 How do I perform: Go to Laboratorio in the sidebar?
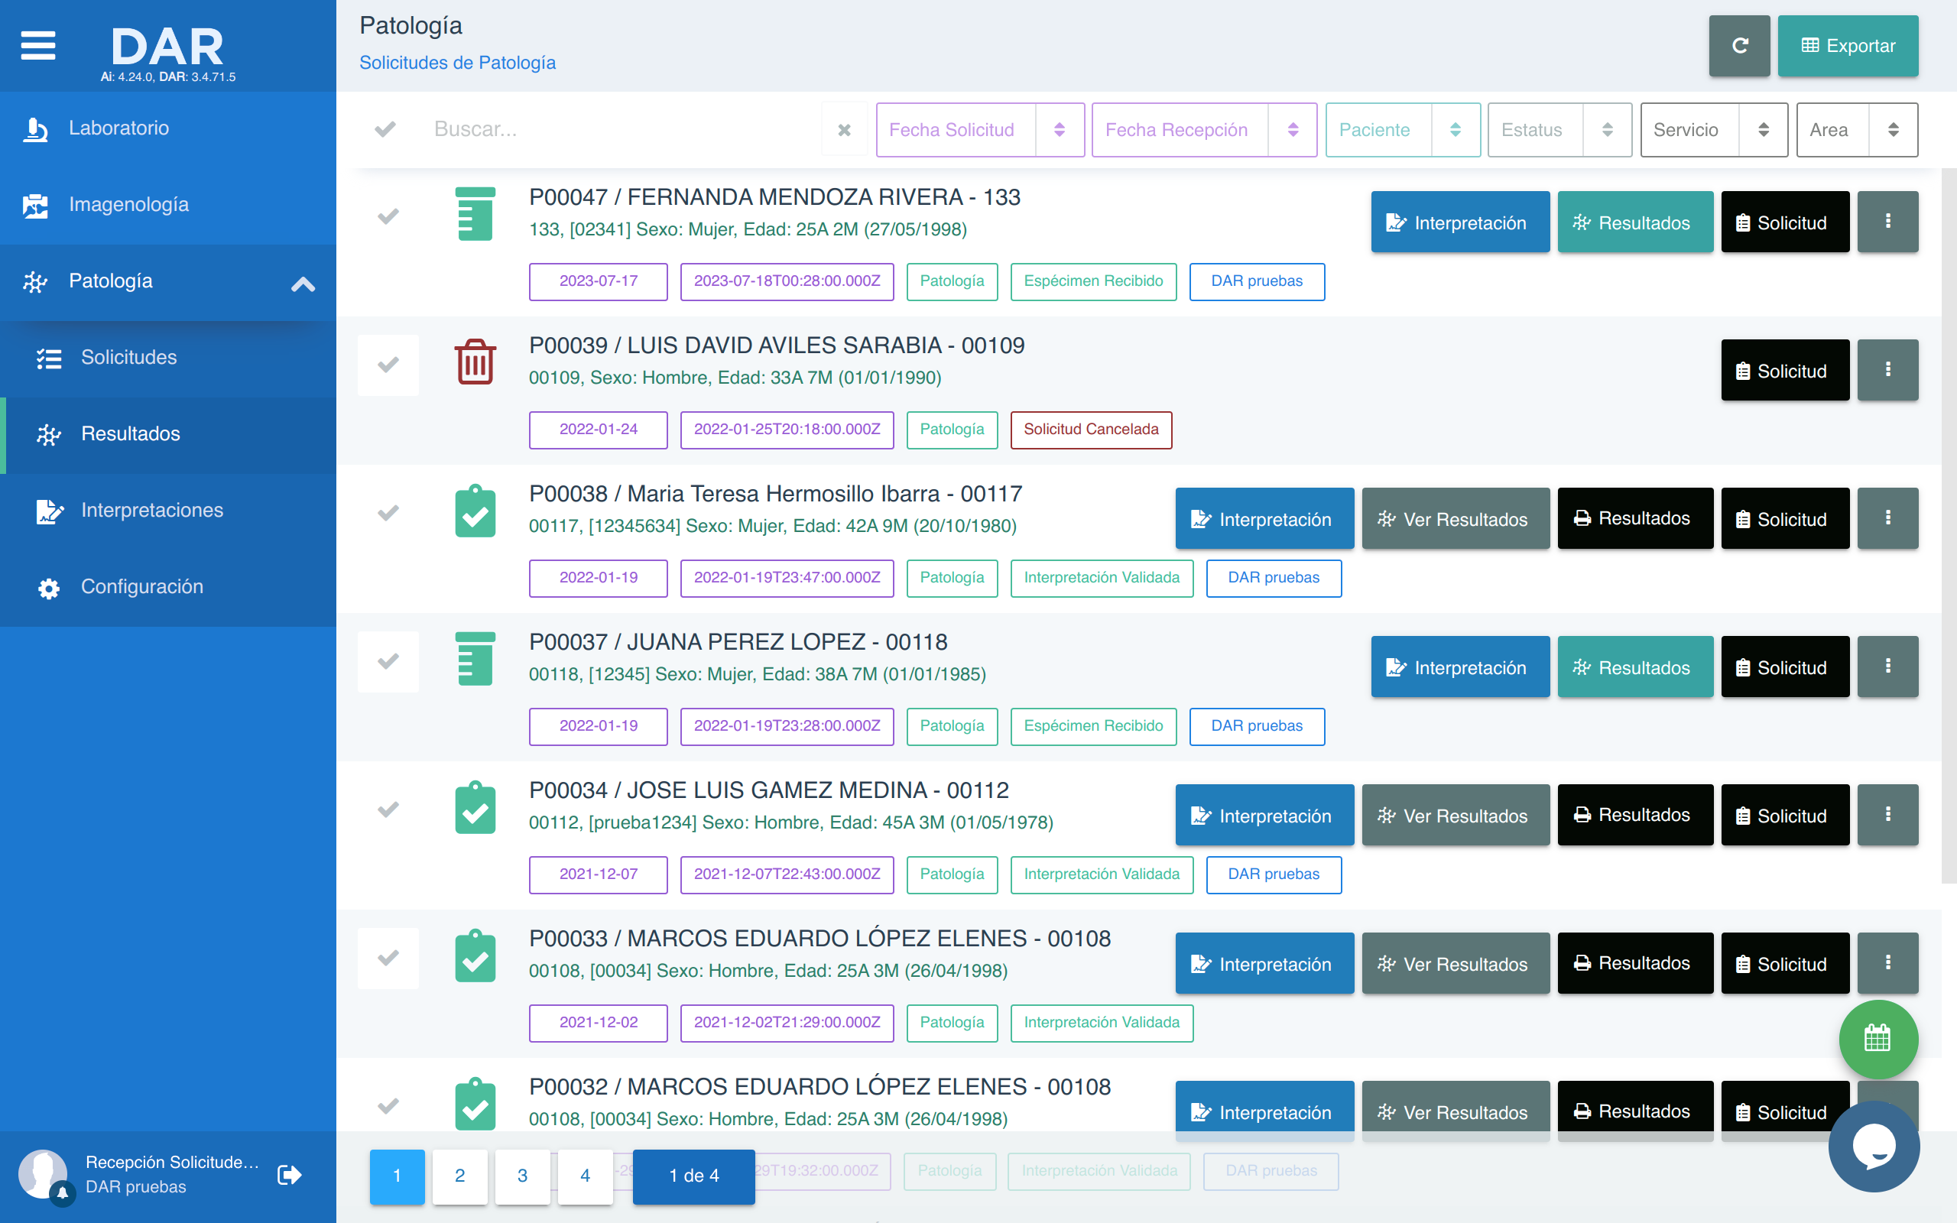pyautogui.click(x=119, y=128)
